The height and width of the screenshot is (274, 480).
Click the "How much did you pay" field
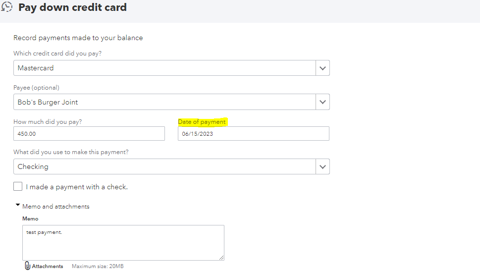(x=89, y=134)
